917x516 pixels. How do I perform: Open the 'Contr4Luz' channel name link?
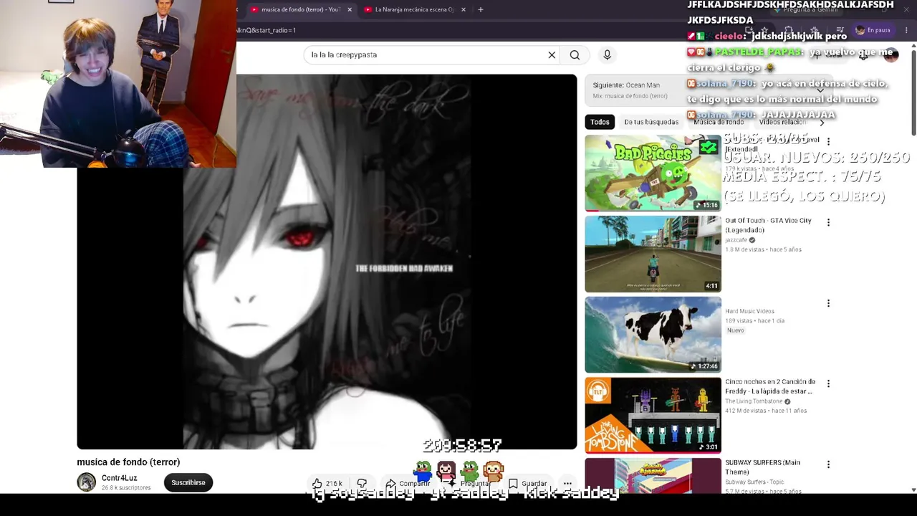click(119, 478)
